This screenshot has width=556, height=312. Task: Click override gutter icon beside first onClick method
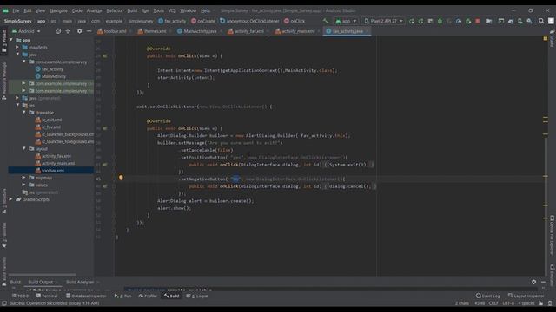click(x=105, y=55)
